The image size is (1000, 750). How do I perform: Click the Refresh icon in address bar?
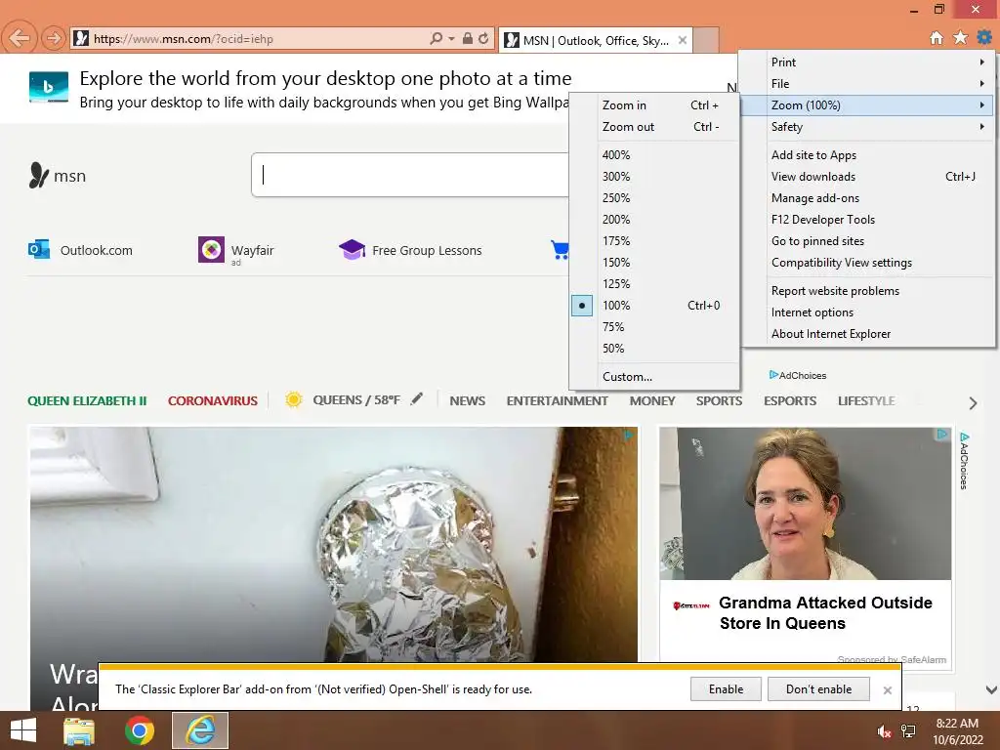pyautogui.click(x=484, y=38)
